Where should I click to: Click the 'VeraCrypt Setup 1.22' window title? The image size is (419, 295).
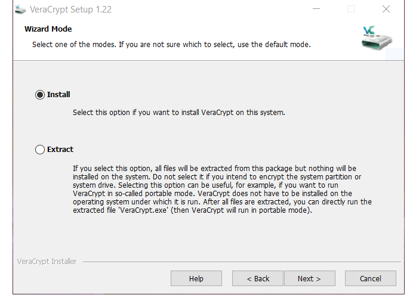pyautogui.click(x=72, y=10)
